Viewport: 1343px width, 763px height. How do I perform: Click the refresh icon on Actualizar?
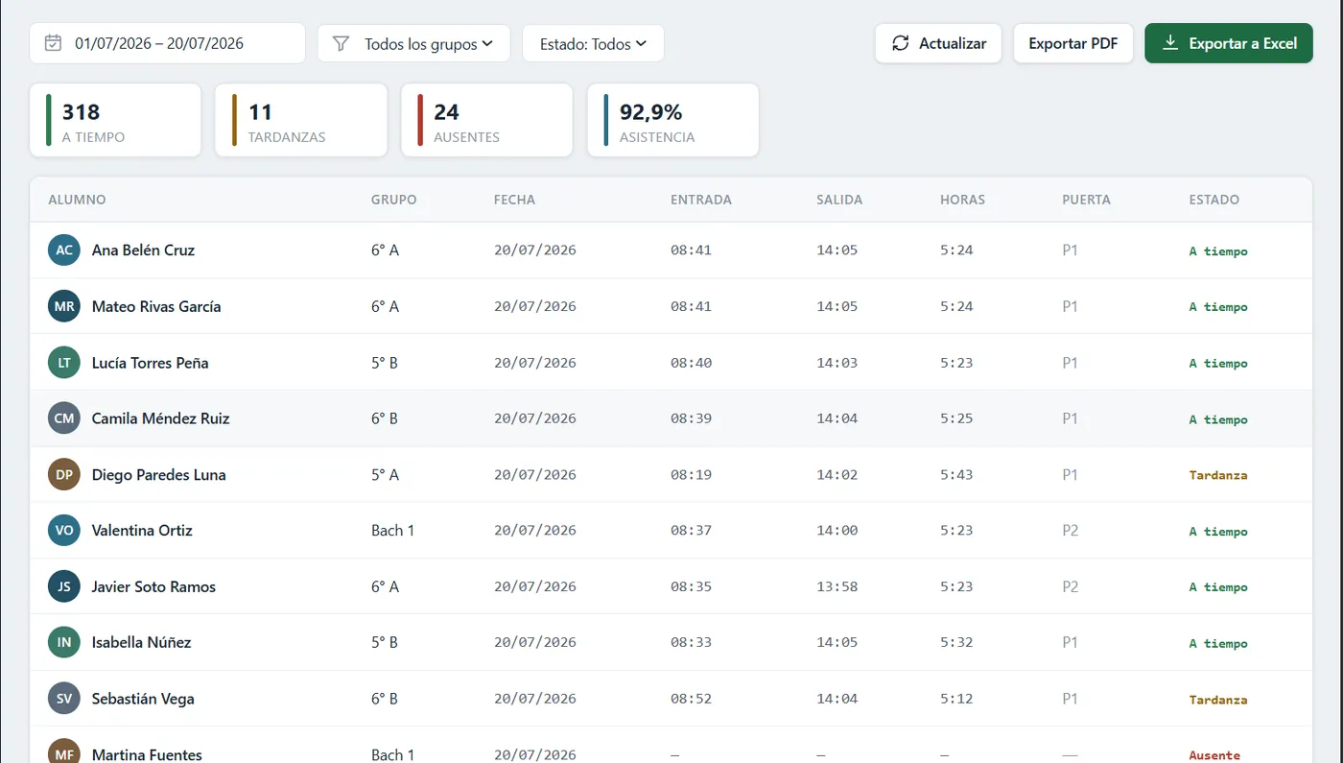point(900,43)
